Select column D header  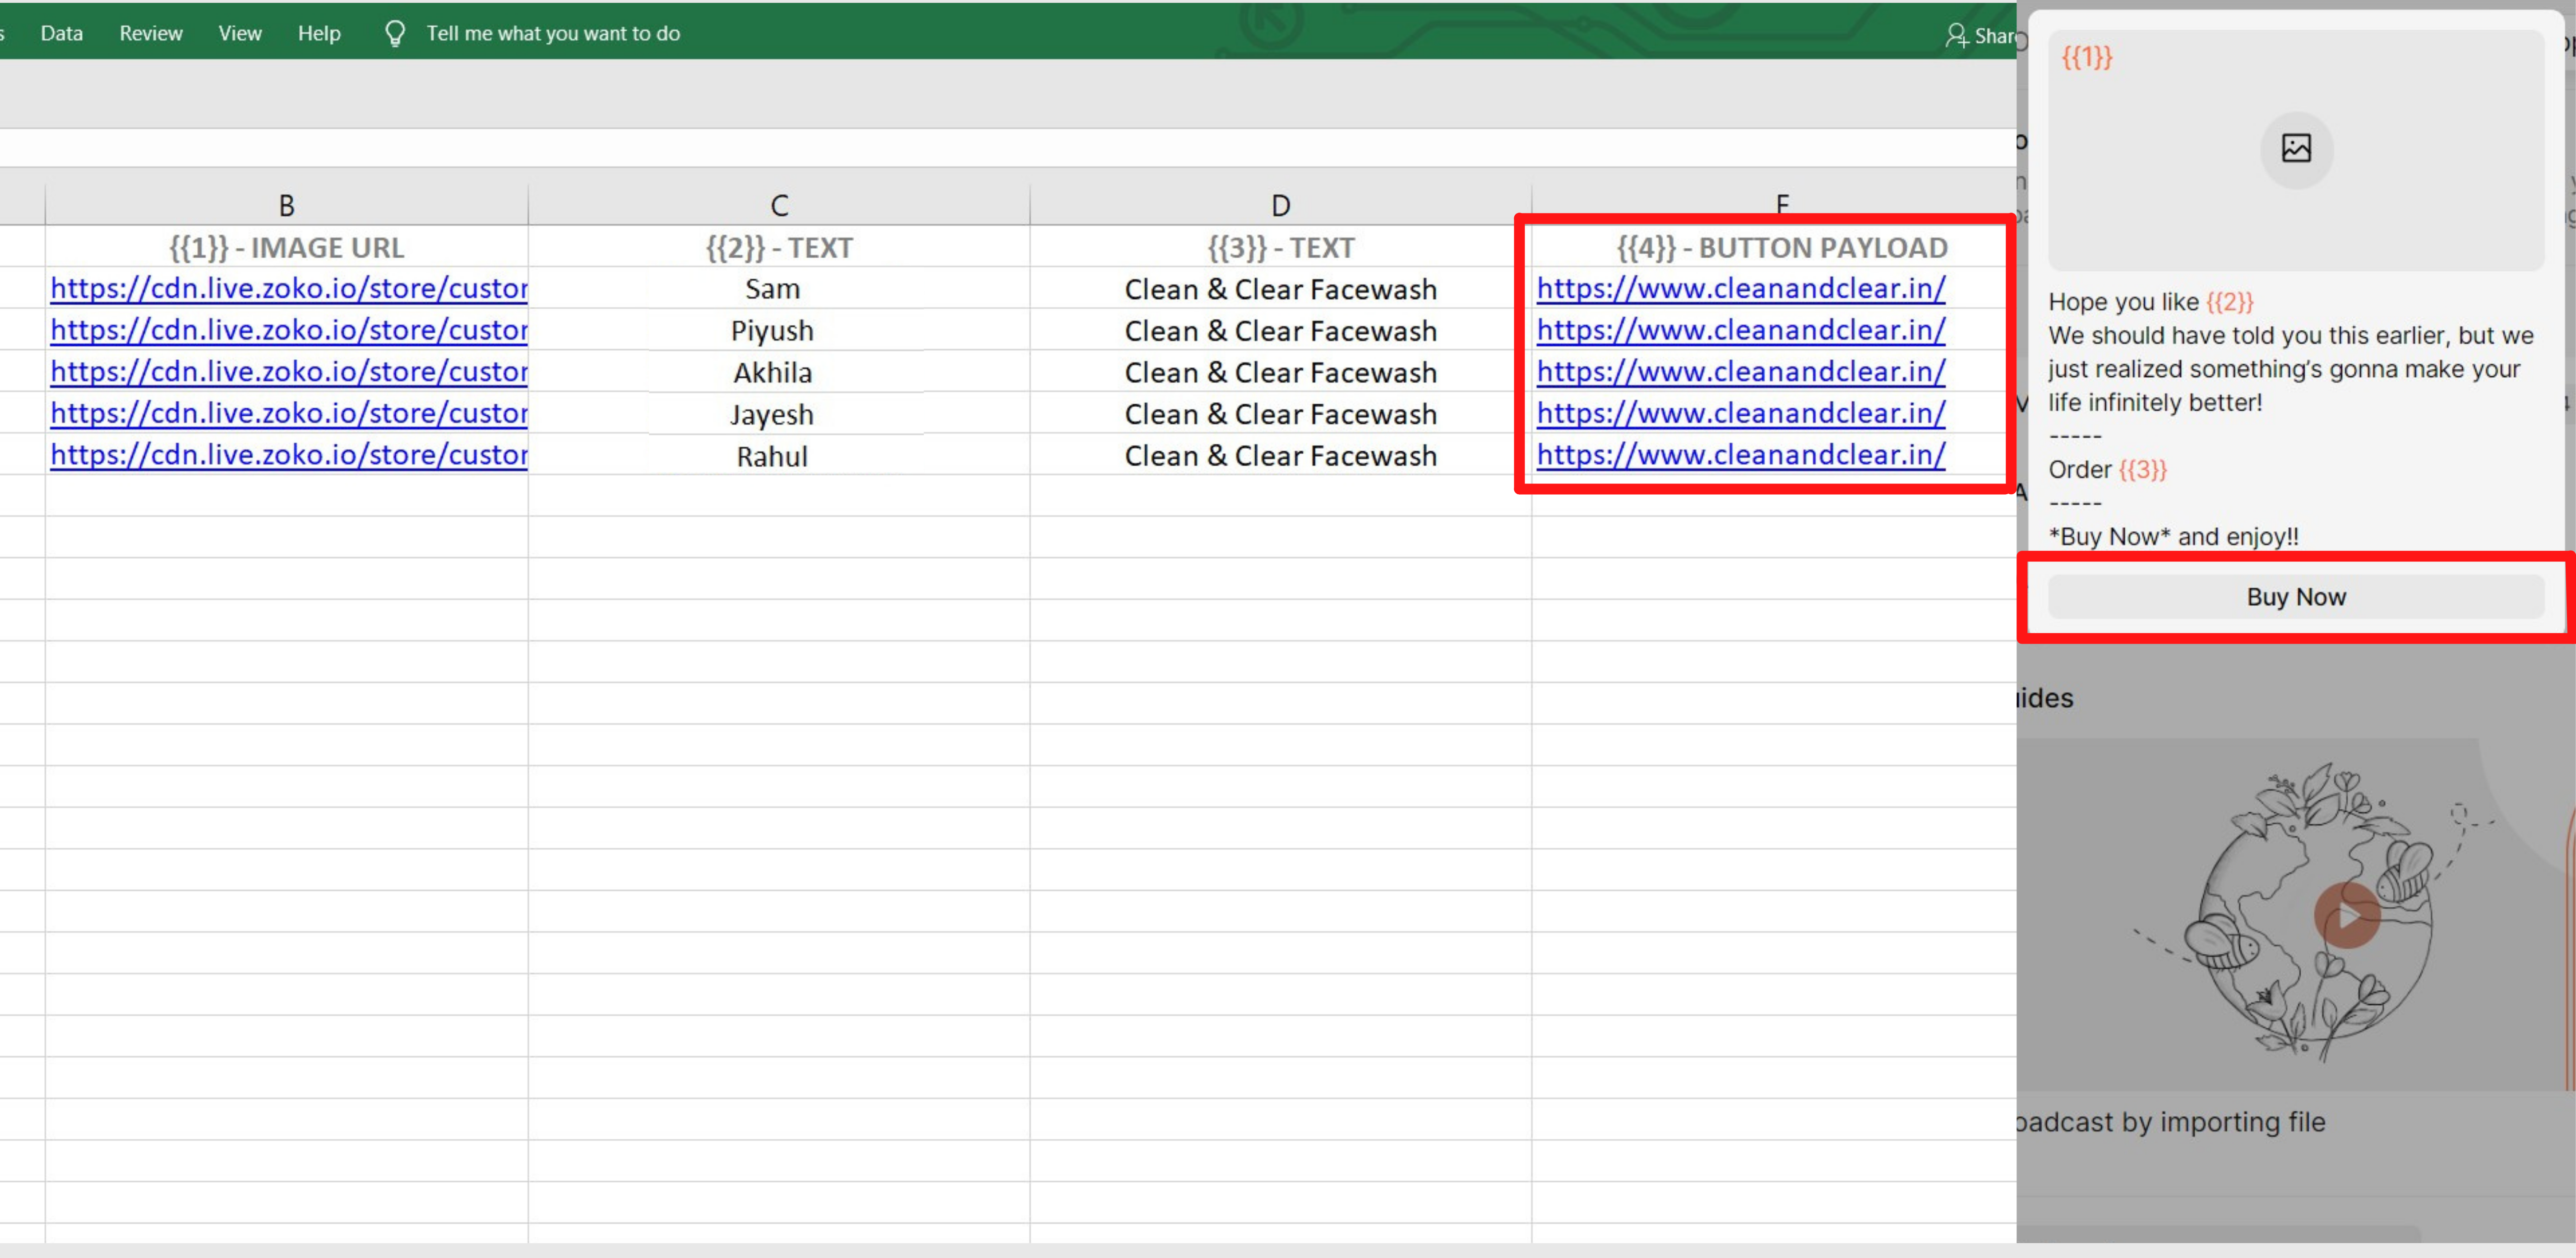point(1280,205)
